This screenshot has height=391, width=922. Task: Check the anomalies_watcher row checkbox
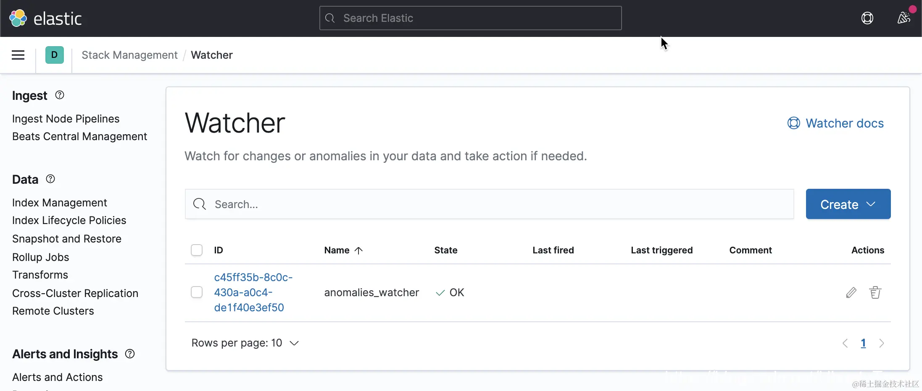(x=197, y=292)
